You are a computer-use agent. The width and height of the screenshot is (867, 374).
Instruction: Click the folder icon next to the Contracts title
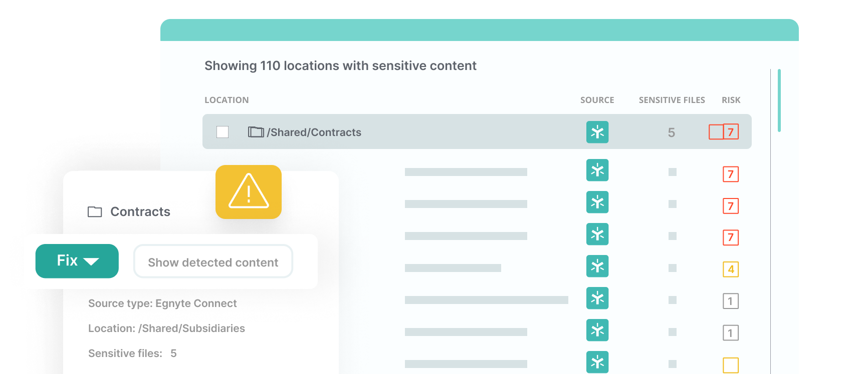(x=95, y=212)
